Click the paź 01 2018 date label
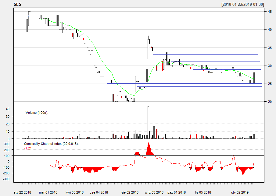The height and width of the screenshot is (196, 276). coord(177,192)
